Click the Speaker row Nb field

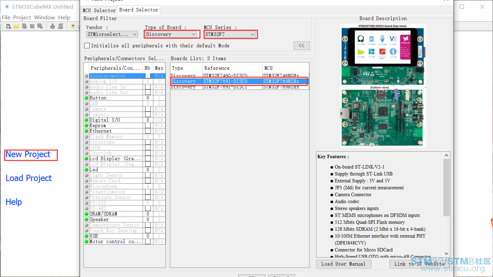[148, 220]
